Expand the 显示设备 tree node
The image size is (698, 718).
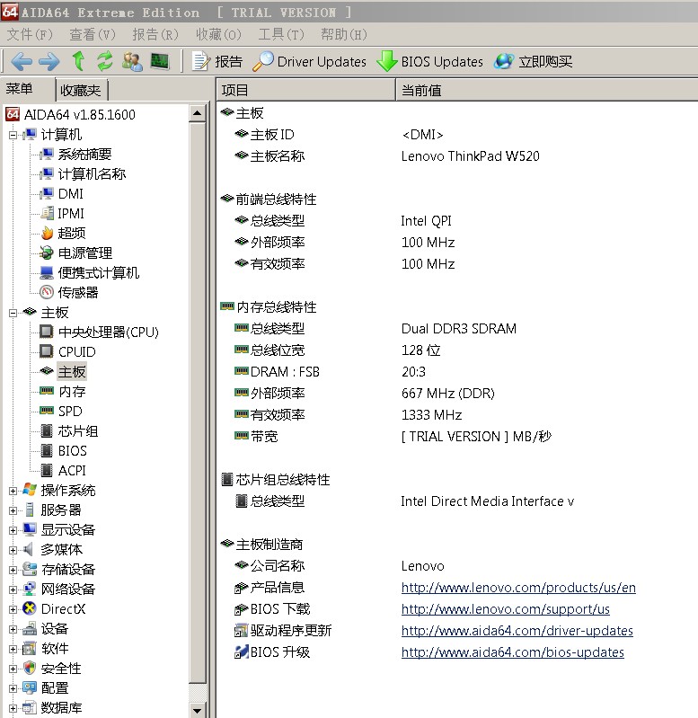[x=13, y=530]
